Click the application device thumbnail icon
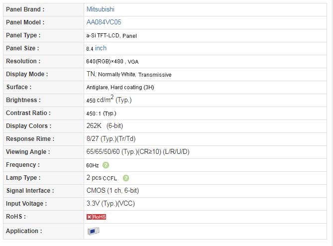The image size is (333, 246). pyautogui.click(x=93, y=231)
